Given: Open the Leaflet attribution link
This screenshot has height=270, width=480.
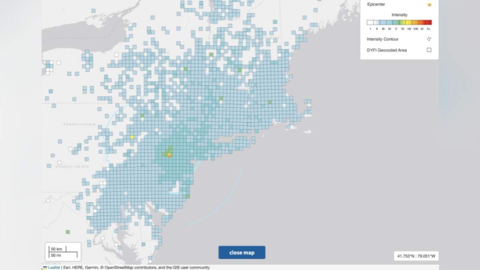Looking at the screenshot, I should pyautogui.click(x=54, y=267).
